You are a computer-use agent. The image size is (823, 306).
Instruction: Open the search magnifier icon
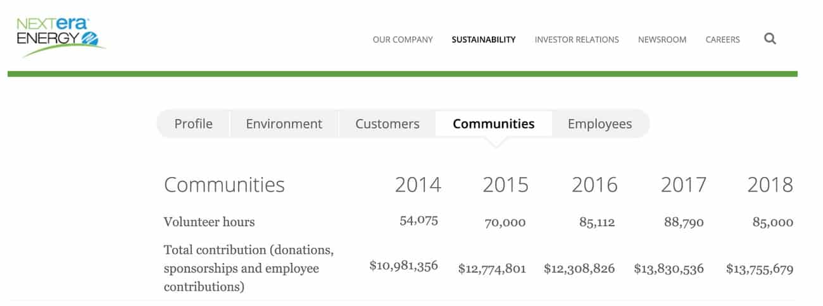coord(770,39)
